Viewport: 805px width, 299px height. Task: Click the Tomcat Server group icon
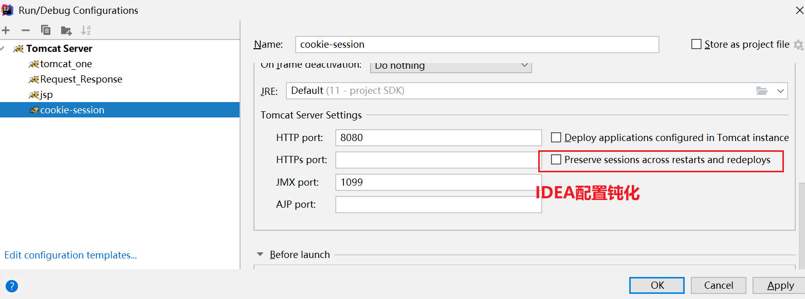click(x=19, y=49)
